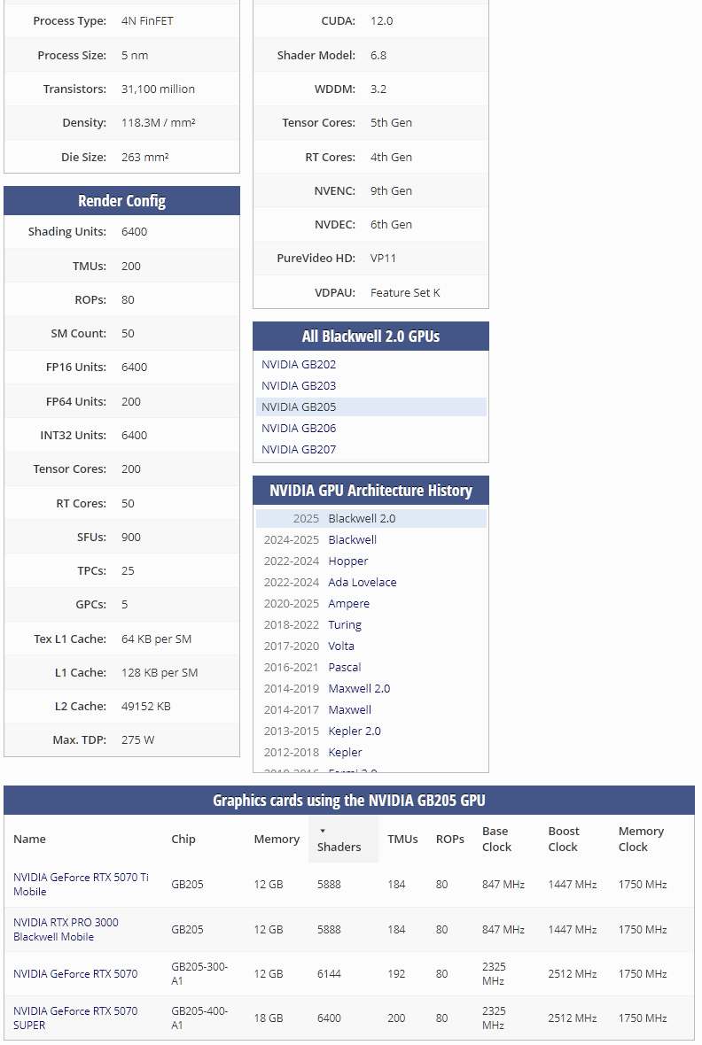Image resolution: width=702 pixels, height=1045 pixels.
Task: Sort the table by Name column
Action: tap(29, 840)
